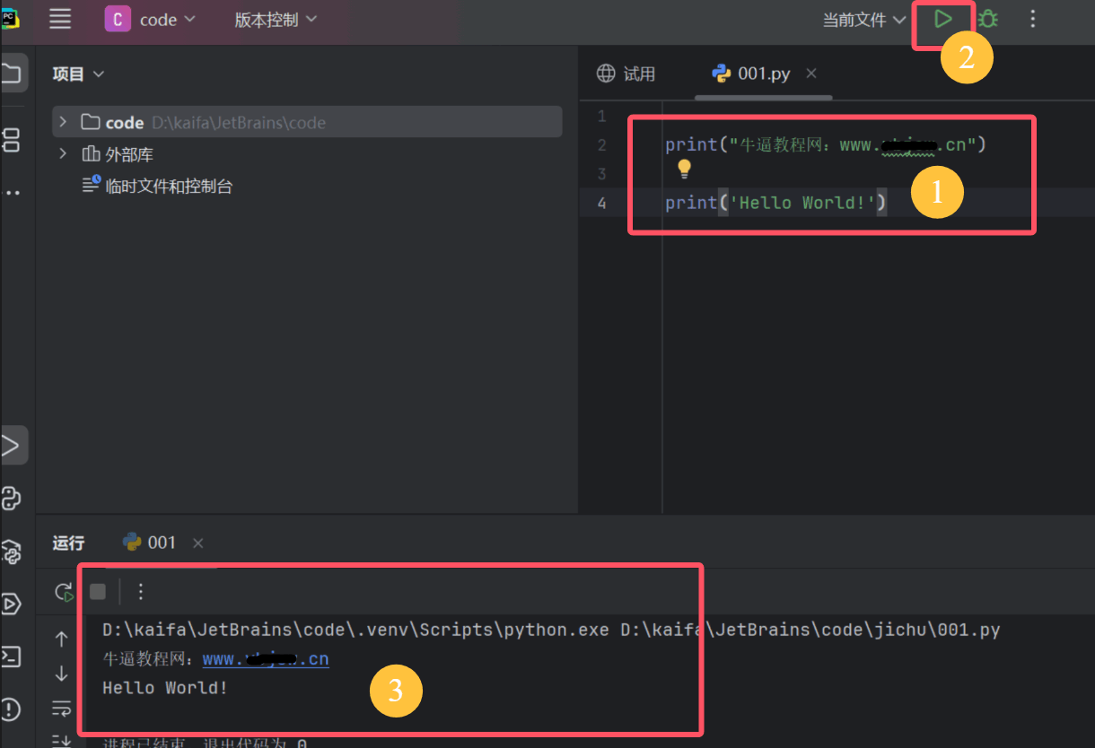Click the www link in console output
The height and width of the screenshot is (748, 1095).
pos(266,659)
